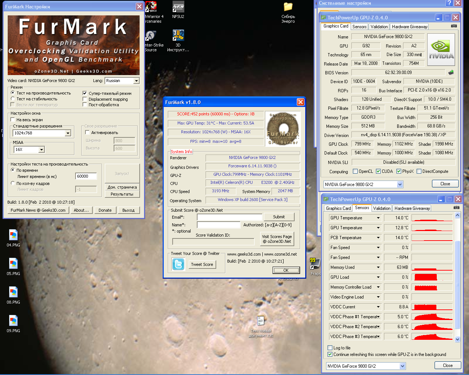This screenshot has width=469, height=375.
Task: Select the stability test radio button
Action: 13,99
